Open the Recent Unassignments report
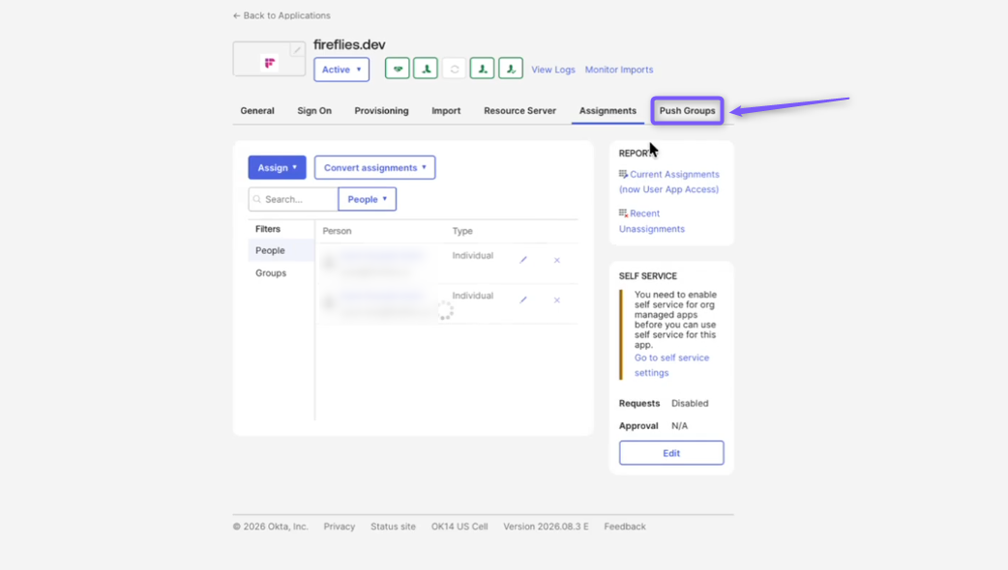The width and height of the screenshot is (1008, 570). coord(651,221)
